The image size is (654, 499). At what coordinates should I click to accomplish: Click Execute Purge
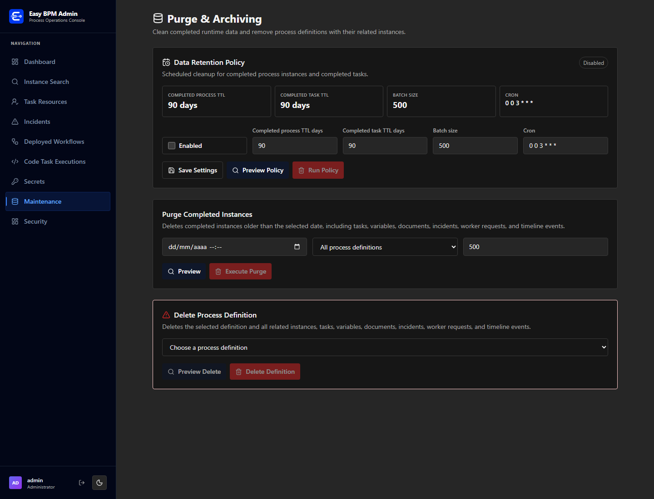(240, 271)
